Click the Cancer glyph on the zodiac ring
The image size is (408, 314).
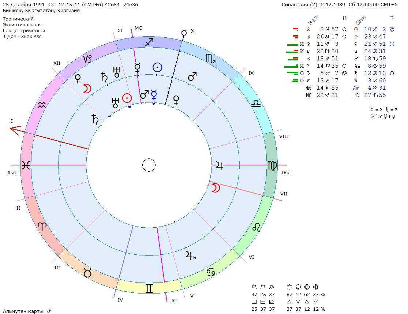click(211, 272)
